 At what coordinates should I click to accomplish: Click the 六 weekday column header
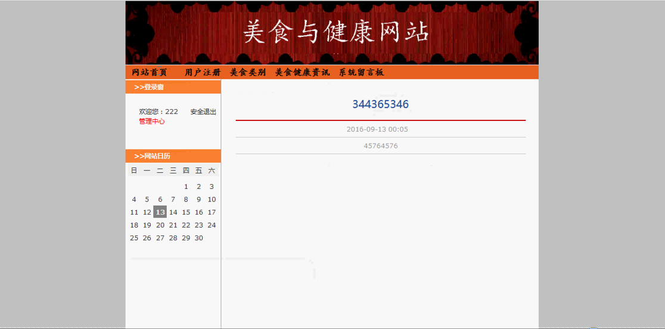212,170
